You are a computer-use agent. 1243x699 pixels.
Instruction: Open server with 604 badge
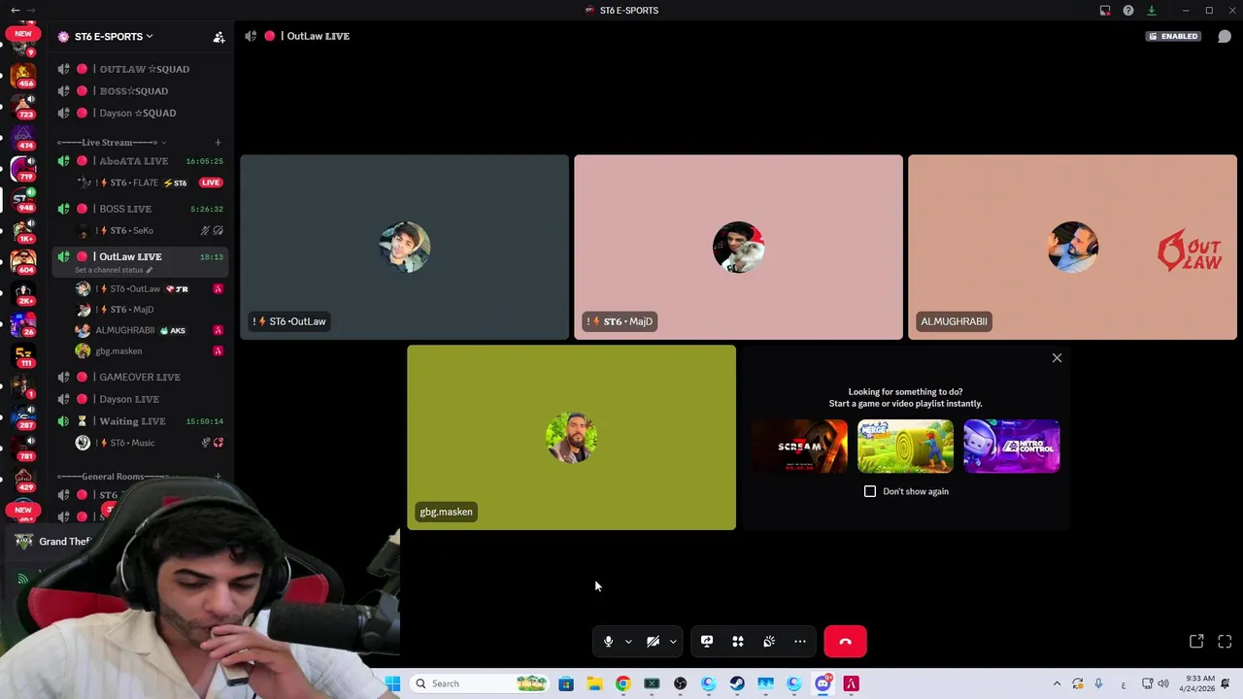[x=23, y=261]
